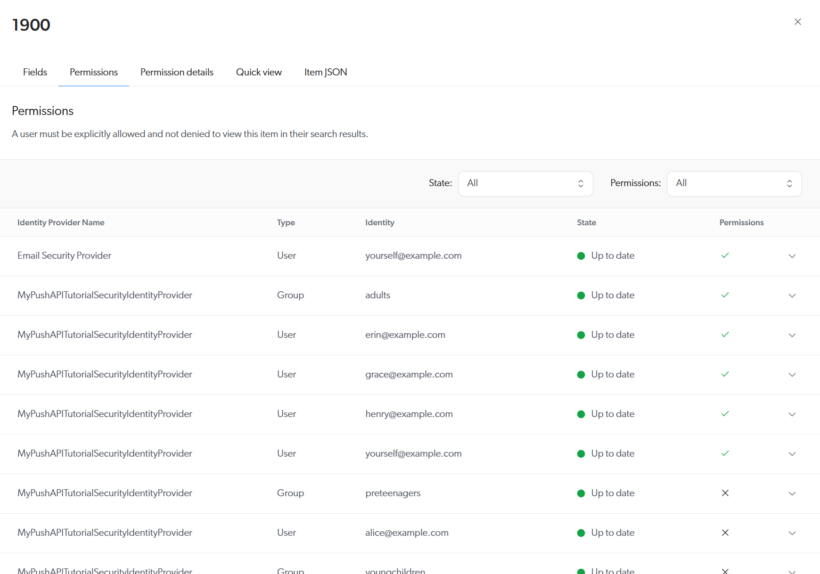820x574 pixels.
Task: Click allowed checkmark for Email Security Provider
Action: pos(725,255)
